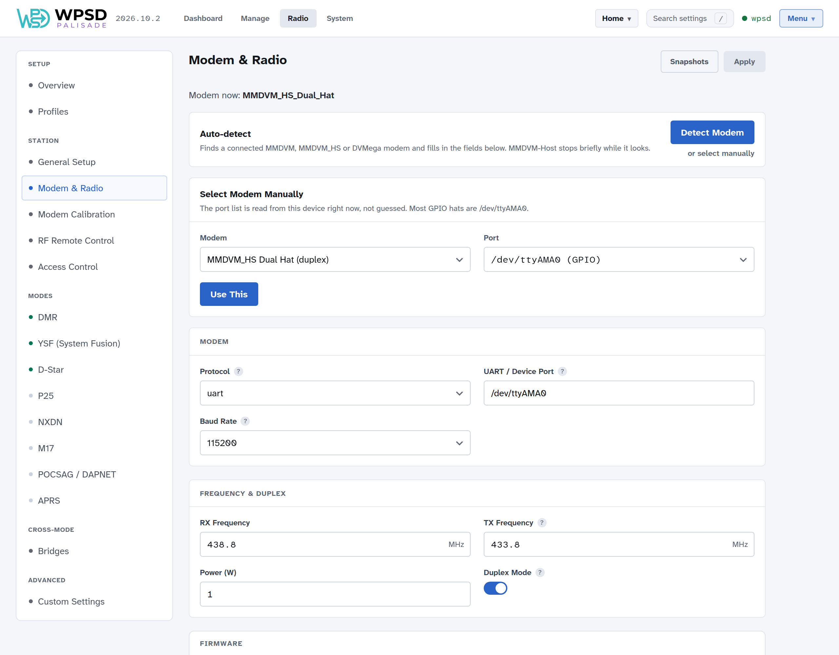Click the slash shortcut key icon in search
The image size is (839, 655).
tap(721, 18)
